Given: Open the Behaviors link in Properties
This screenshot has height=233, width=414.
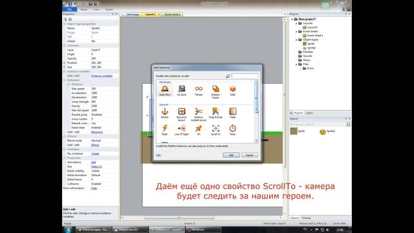Looking at the screenshot, I should (x=97, y=132).
